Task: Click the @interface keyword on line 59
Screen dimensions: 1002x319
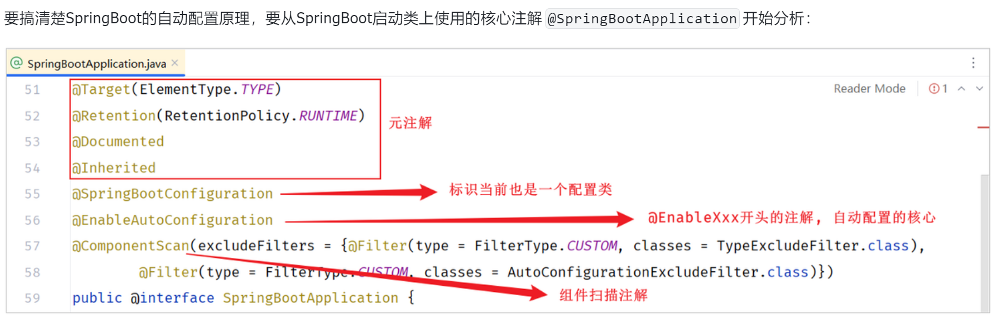Action: point(173,298)
